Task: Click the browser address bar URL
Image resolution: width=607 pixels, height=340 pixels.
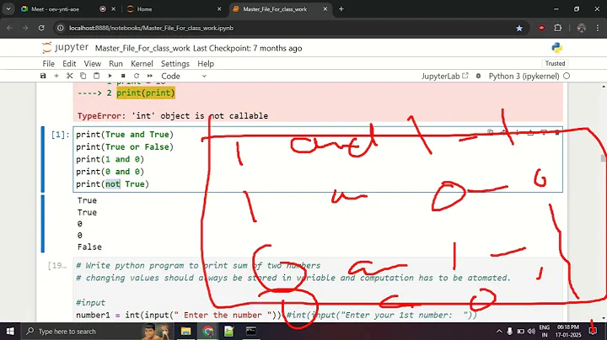Action: tap(152, 29)
